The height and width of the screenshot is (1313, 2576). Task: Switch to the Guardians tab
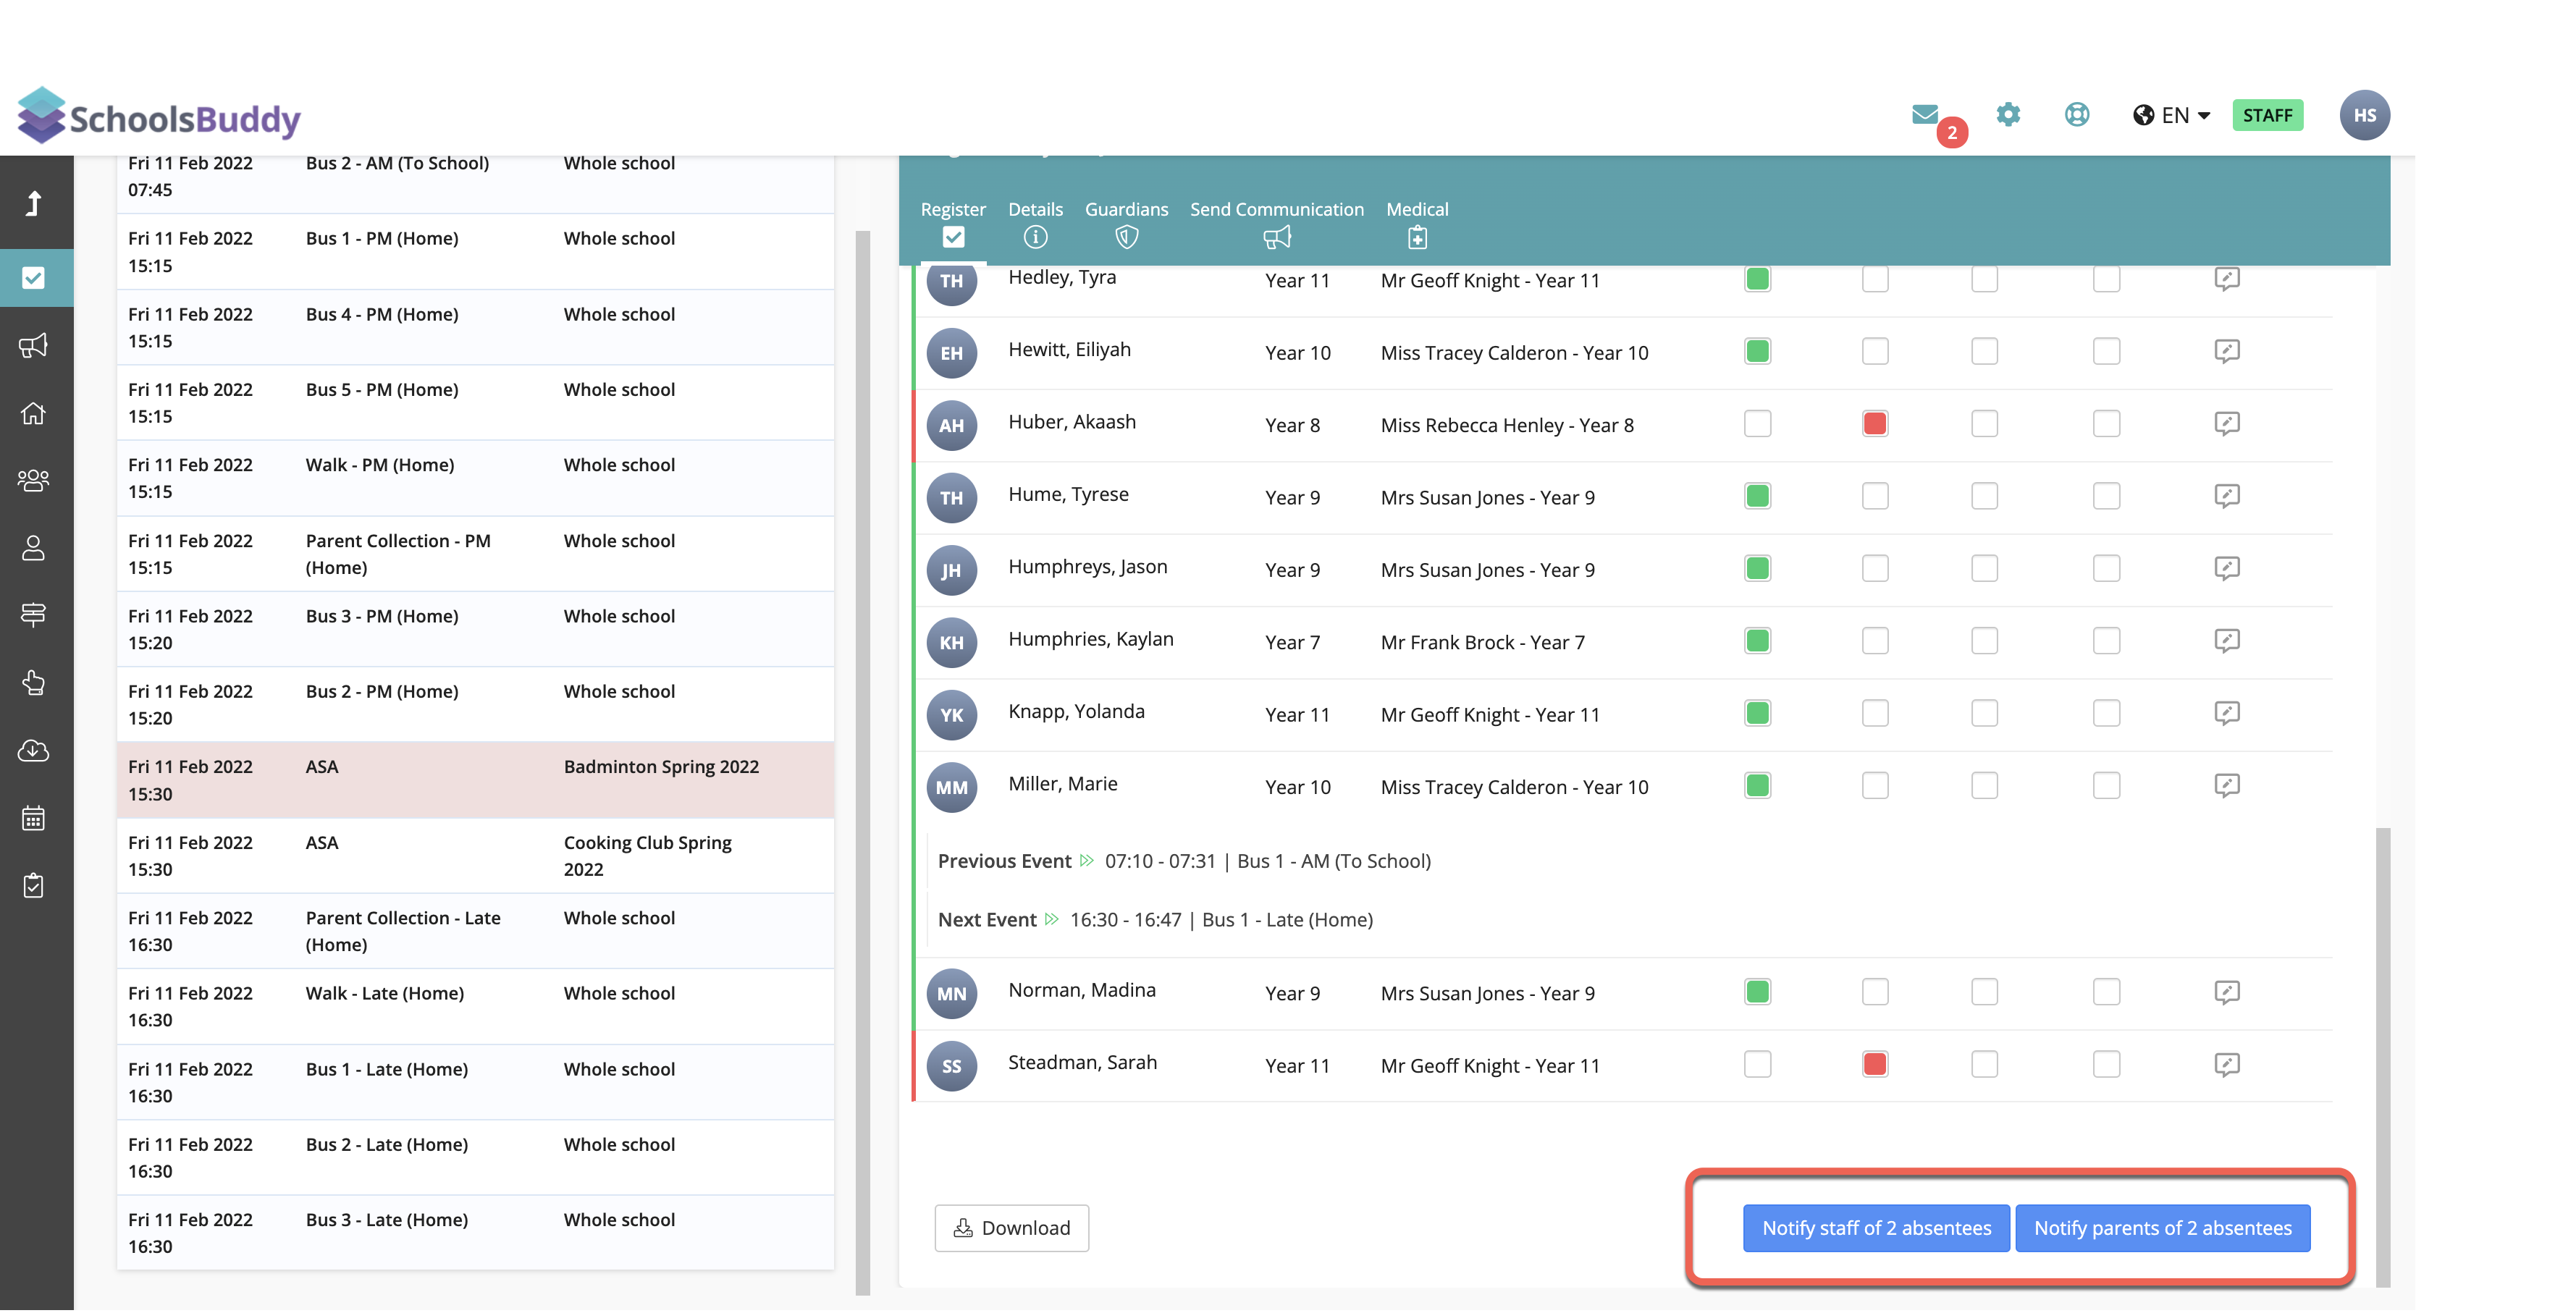pos(1126,223)
